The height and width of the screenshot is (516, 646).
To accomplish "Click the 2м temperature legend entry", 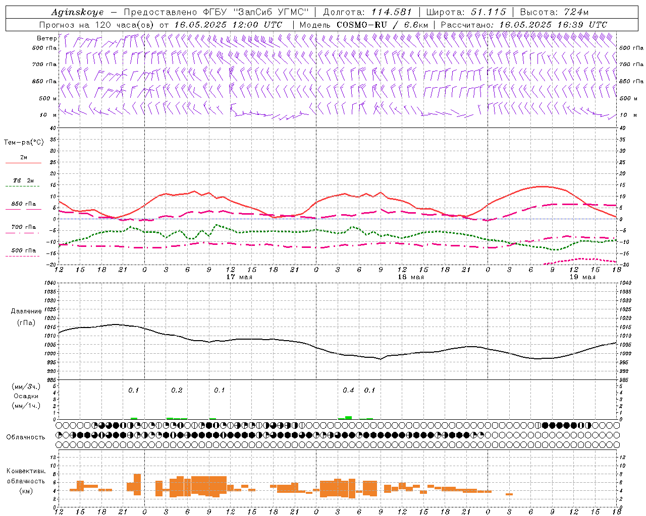I will tap(24, 158).
